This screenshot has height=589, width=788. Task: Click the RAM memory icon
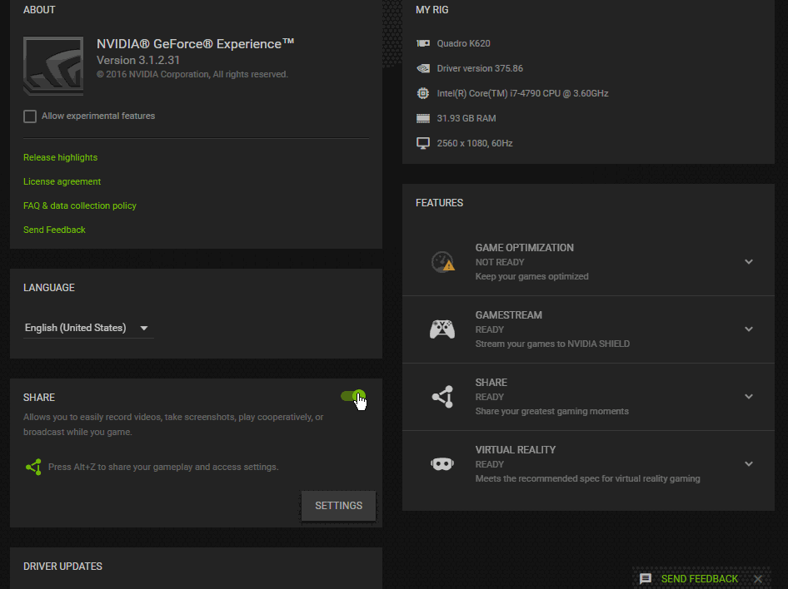(423, 118)
